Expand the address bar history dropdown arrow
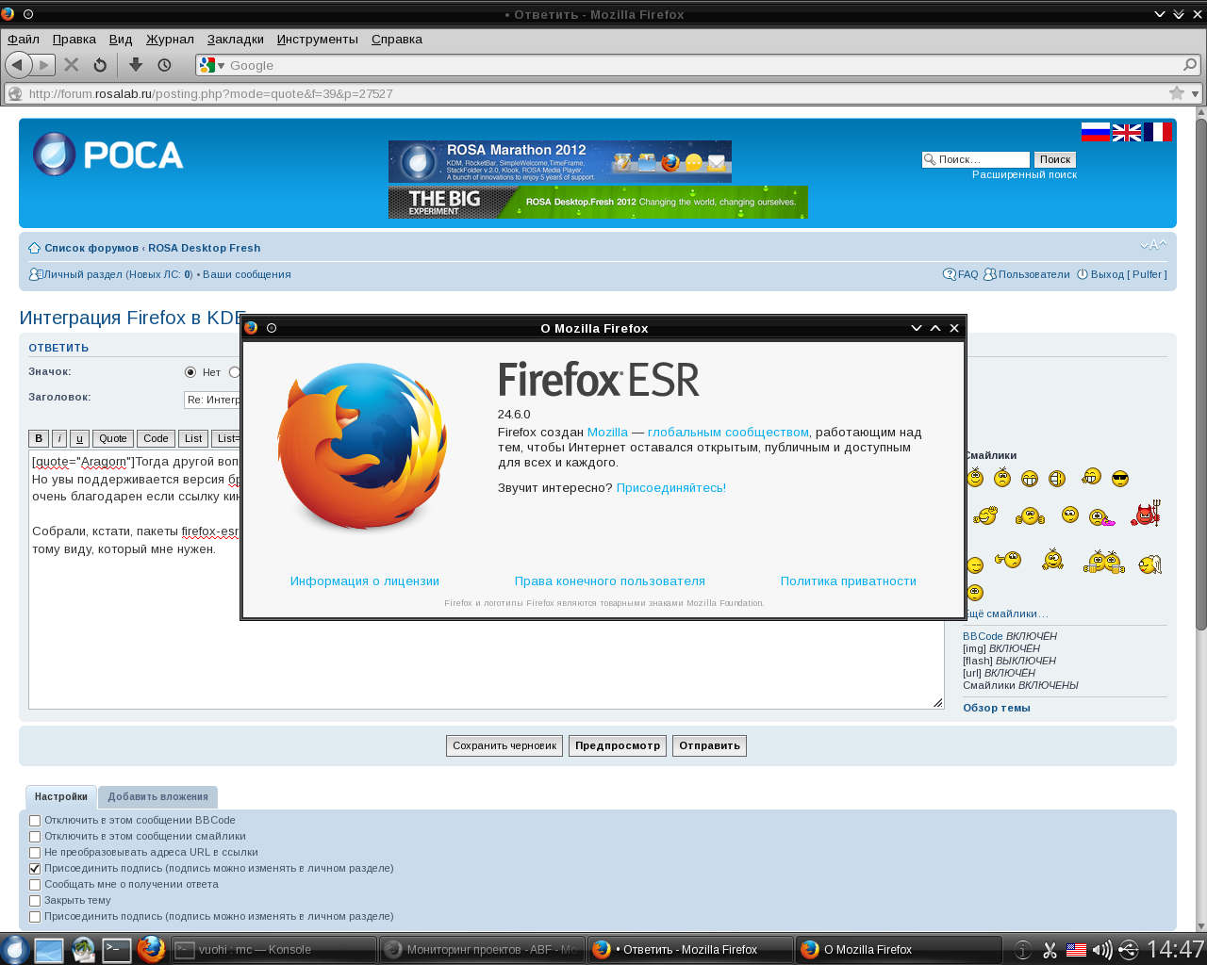1207x965 pixels. 1196,93
